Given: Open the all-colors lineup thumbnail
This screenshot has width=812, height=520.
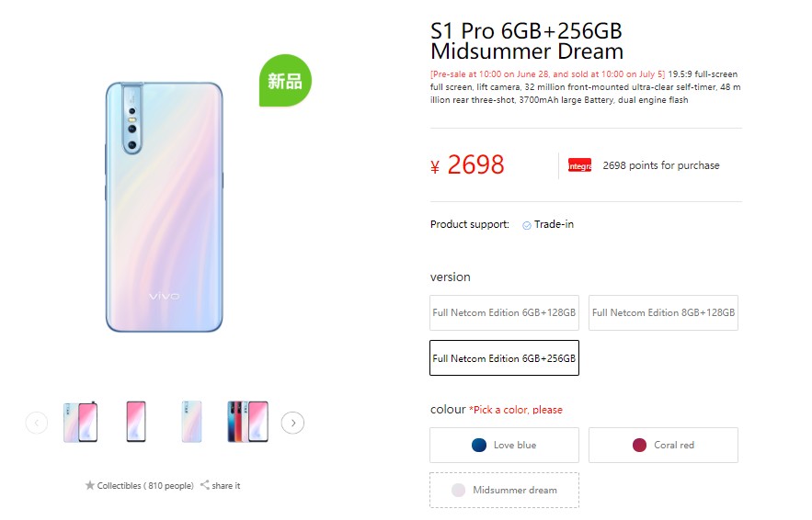Looking at the screenshot, I should (x=248, y=422).
